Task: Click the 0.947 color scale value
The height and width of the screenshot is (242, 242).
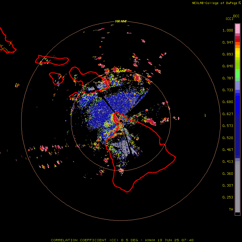Action: click(228, 42)
